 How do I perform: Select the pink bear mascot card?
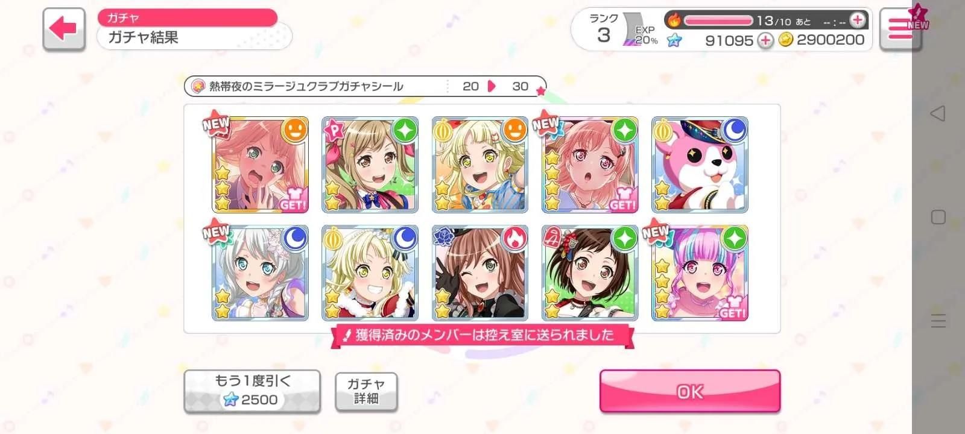(x=700, y=165)
